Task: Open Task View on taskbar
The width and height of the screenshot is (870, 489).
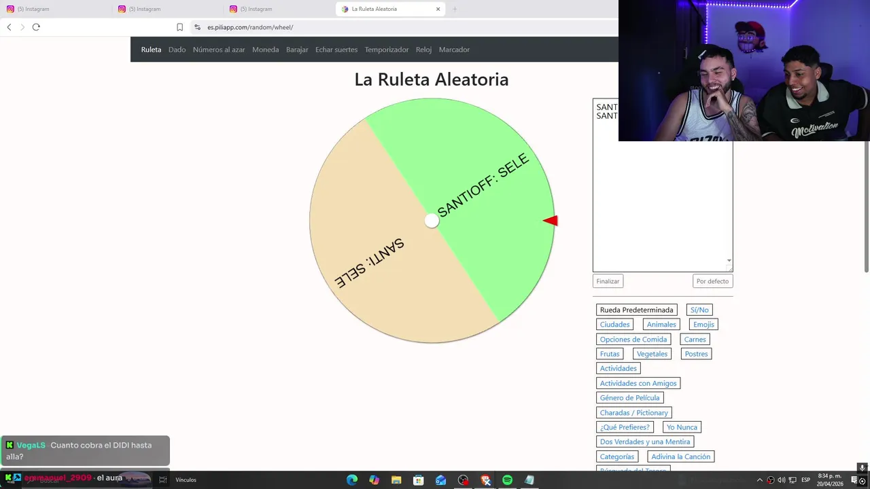Action: coord(163,480)
